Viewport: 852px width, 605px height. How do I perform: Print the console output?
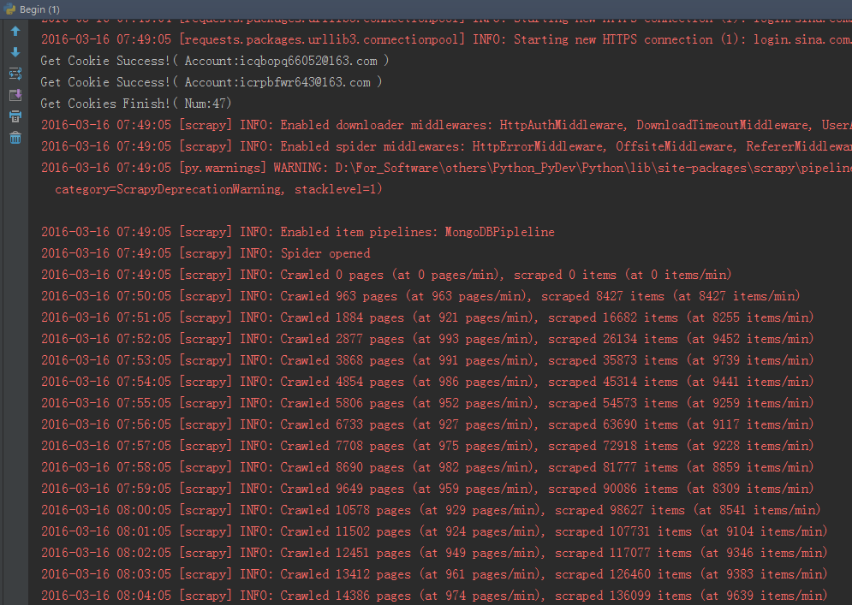(15, 116)
